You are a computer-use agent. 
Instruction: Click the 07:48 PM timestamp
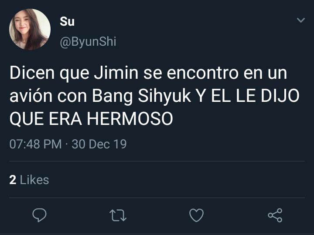pyautogui.click(x=35, y=144)
